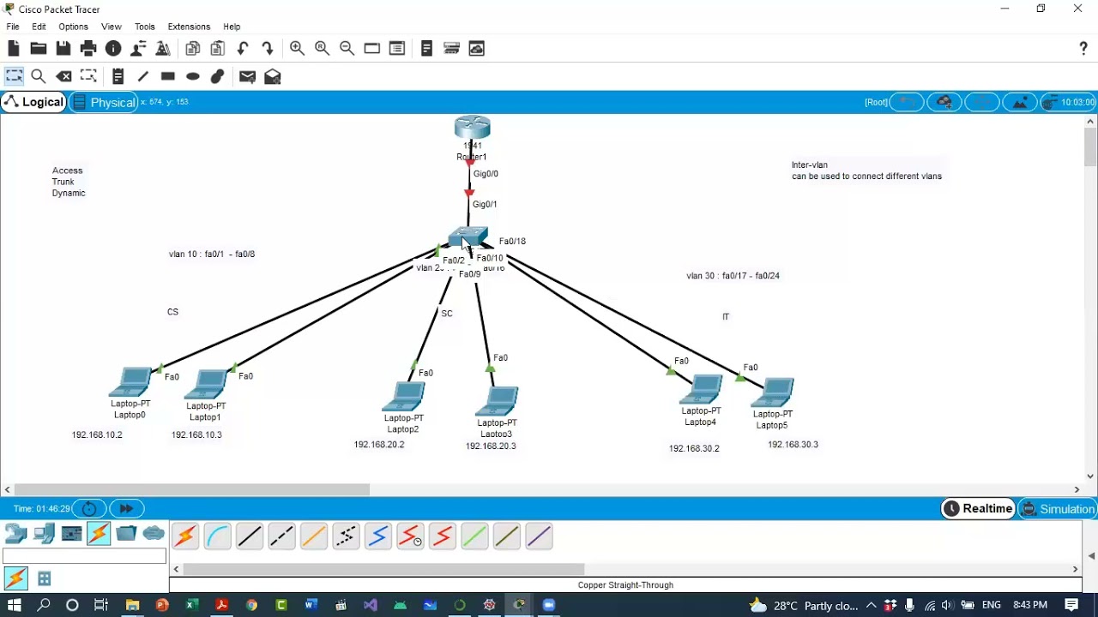
Task: Print using the printer icon
Action: tap(88, 49)
